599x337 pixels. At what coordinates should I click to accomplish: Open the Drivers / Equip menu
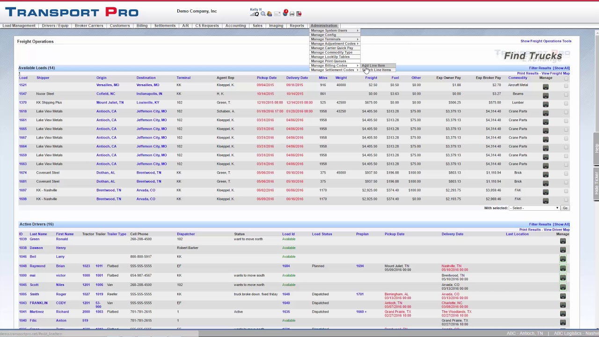(x=55, y=26)
